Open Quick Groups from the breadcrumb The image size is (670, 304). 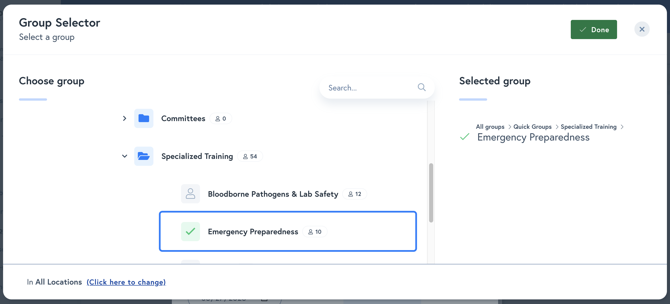tap(532, 126)
